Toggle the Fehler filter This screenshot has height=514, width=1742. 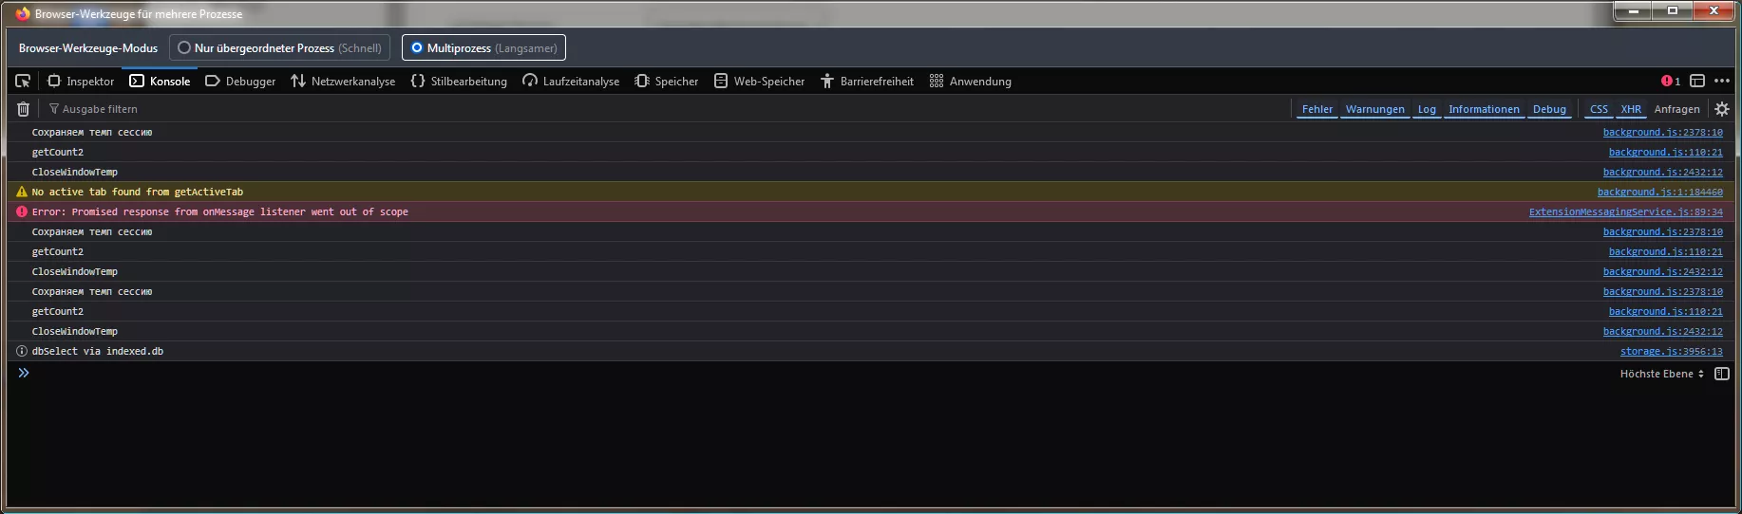[1317, 109]
